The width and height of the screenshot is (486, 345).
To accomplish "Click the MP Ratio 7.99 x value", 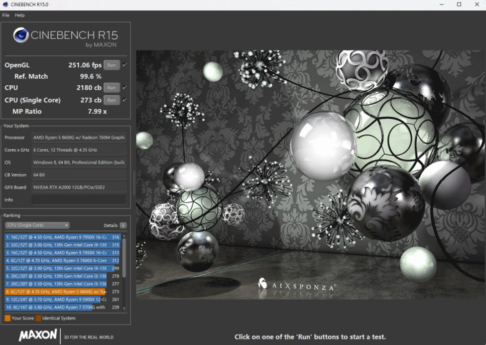I will 97,111.
